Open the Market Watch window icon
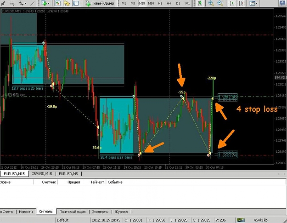This screenshot has height=223, width=287. pyautogui.click(x=58, y=3)
